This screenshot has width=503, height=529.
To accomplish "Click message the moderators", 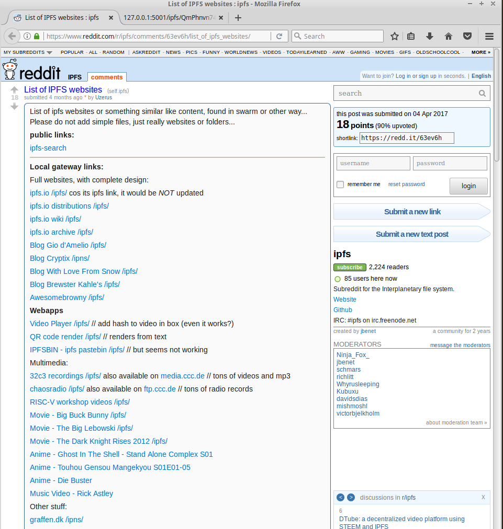I will [460, 345].
